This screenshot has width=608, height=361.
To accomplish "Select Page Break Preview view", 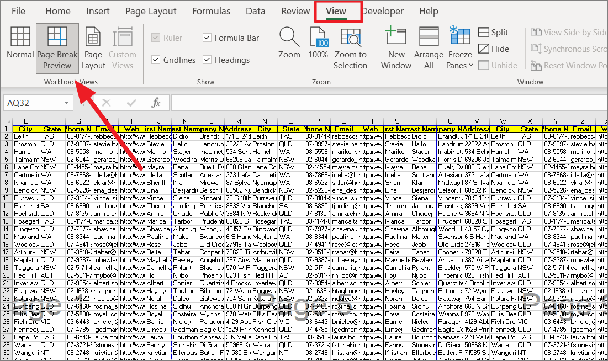I will [x=57, y=49].
